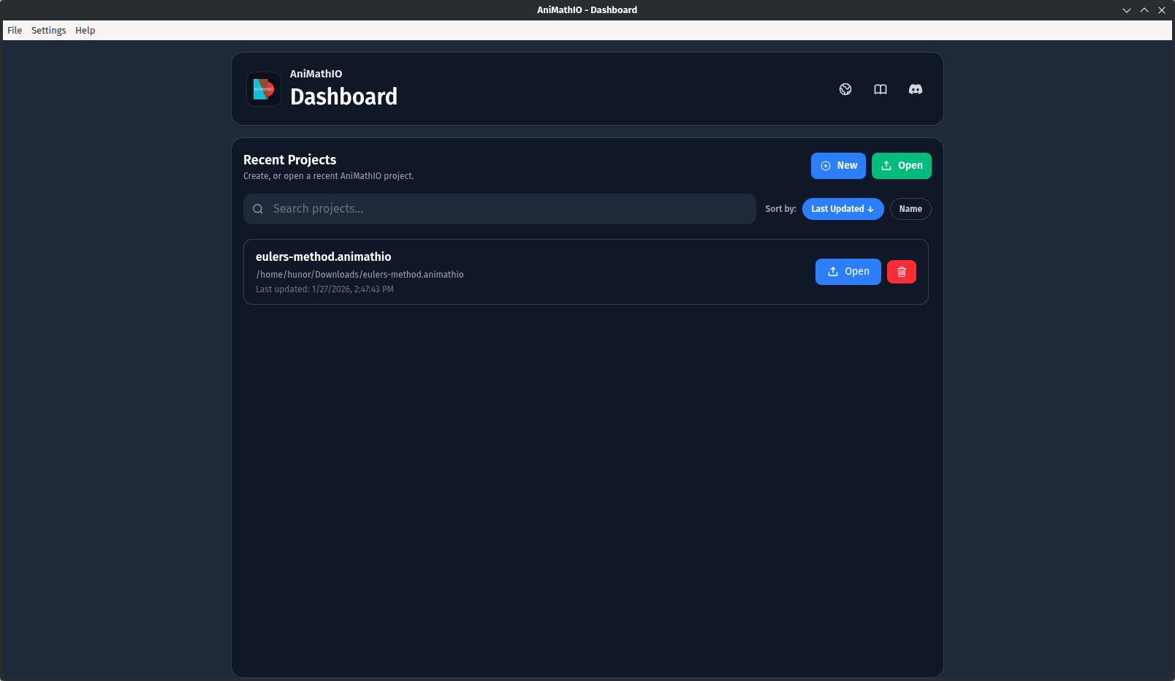Image resolution: width=1175 pixels, height=681 pixels.
Task: Switch sorting to Name
Action: click(x=910, y=209)
